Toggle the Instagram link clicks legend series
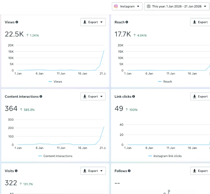The width and height of the screenshot is (210, 194). 165,156
